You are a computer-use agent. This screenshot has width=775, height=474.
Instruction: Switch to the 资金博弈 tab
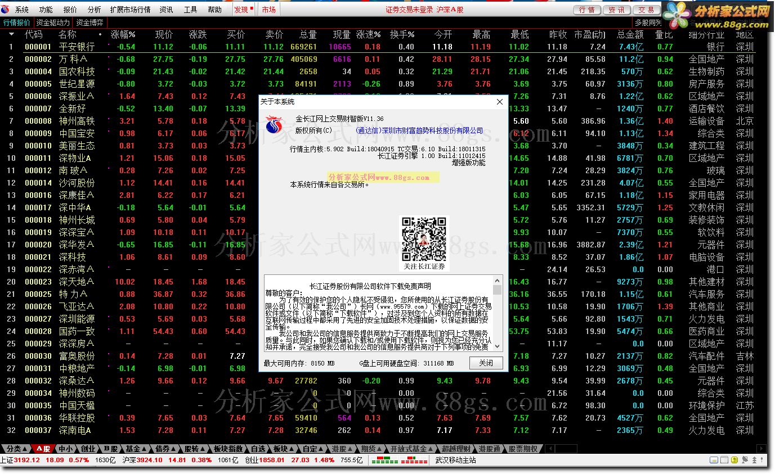[x=89, y=22]
